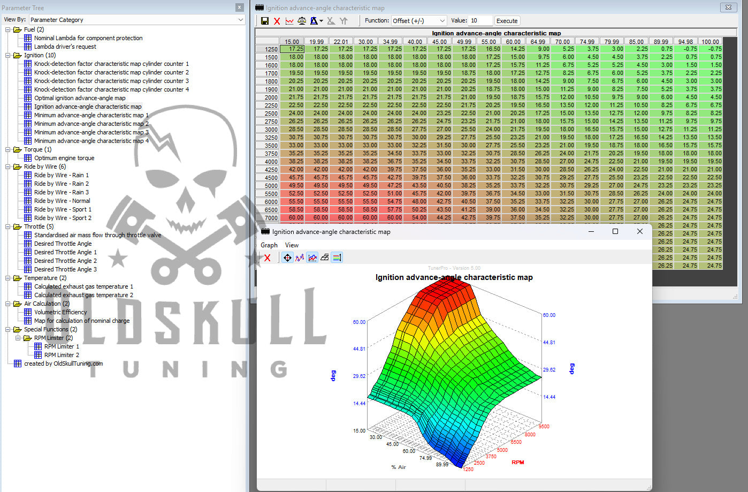Click the greyed X-axis icon in map toolbar
The image size is (748, 492).
coord(331,21)
